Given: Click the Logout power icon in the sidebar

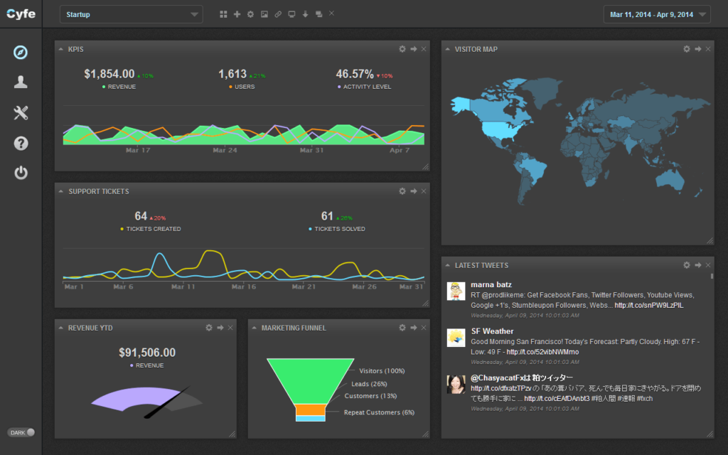Looking at the screenshot, I should coord(21,173).
